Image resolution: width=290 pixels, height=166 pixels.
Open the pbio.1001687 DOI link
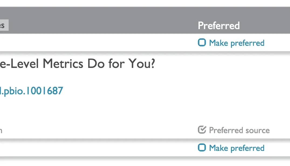[31, 91]
